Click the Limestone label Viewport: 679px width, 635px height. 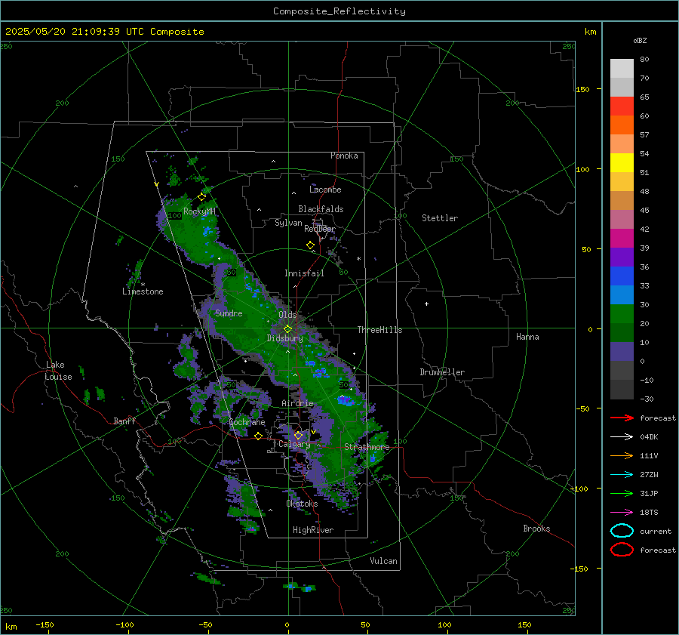pos(143,291)
